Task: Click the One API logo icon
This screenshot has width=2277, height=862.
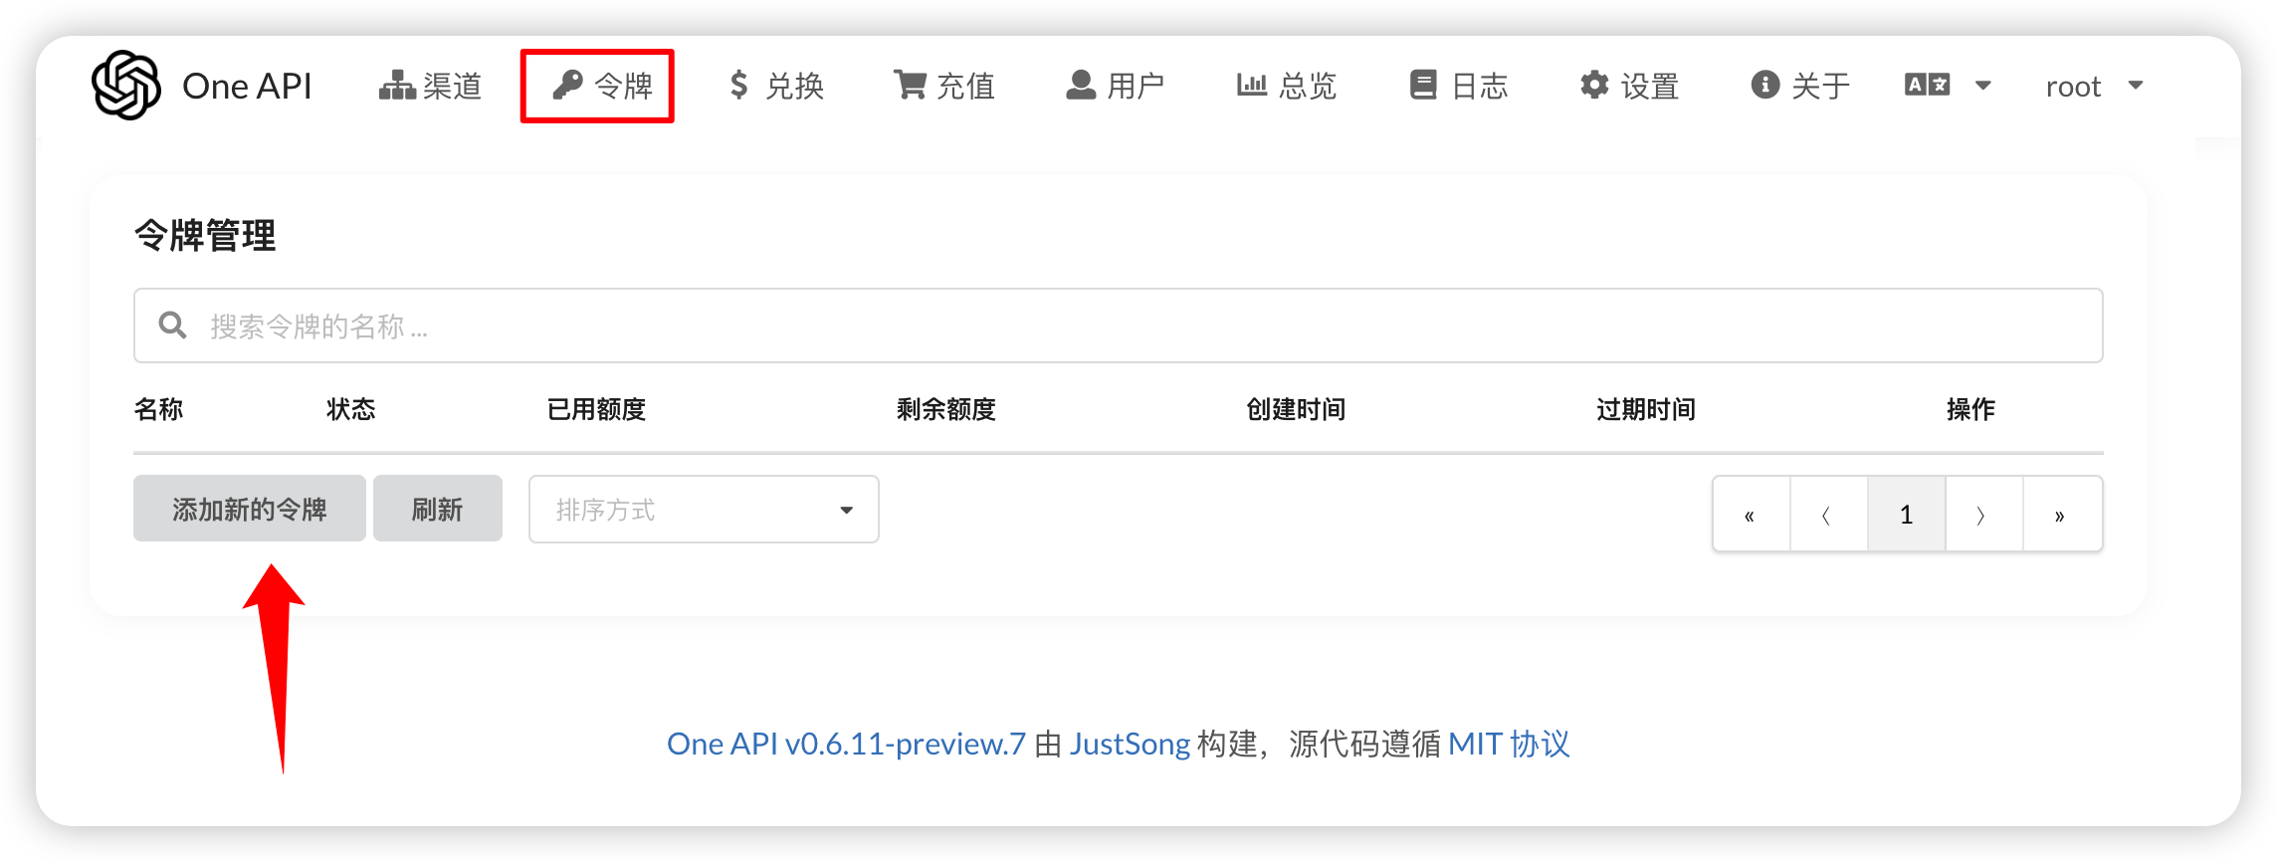Action: click(125, 86)
